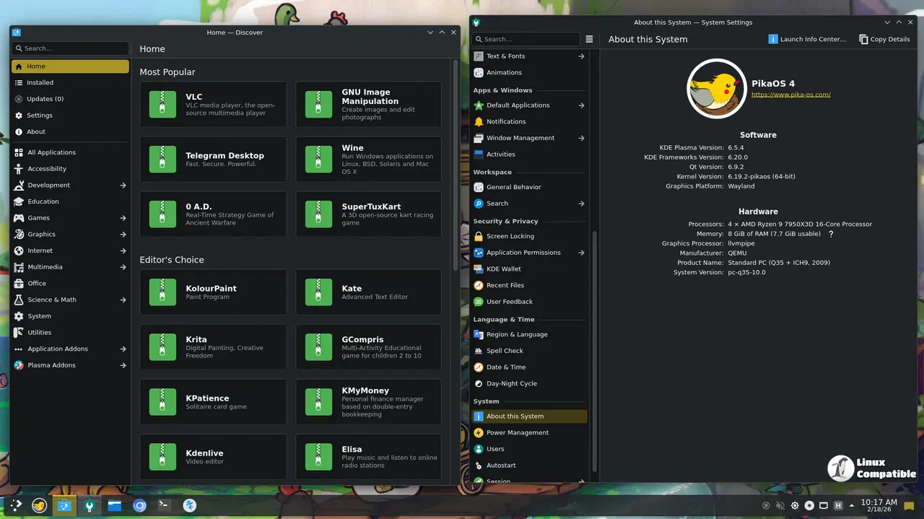The image size is (924, 519).
Task: Click the Krita package icon
Action: [x=162, y=347]
